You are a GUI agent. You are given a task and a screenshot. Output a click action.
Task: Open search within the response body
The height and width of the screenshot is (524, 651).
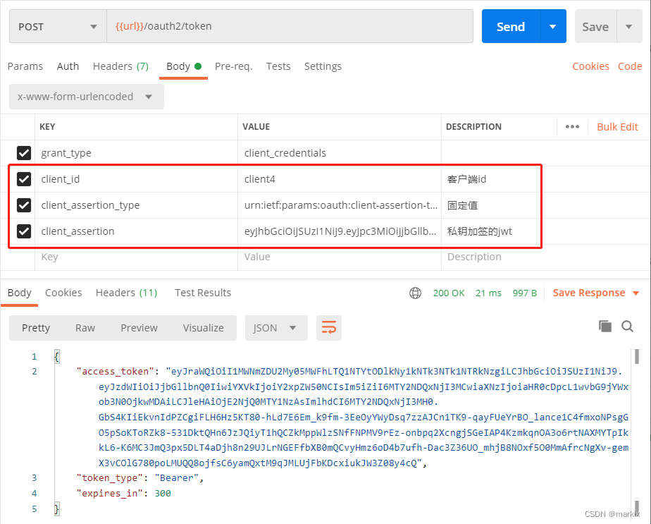tap(627, 326)
